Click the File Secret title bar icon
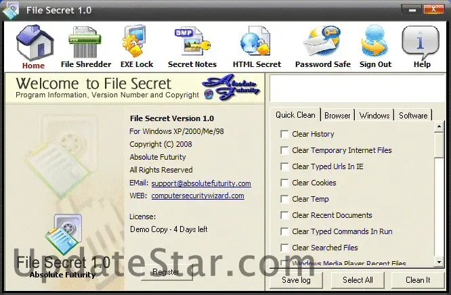Image resolution: width=451 pixels, height=295 pixels. (10, 11)
